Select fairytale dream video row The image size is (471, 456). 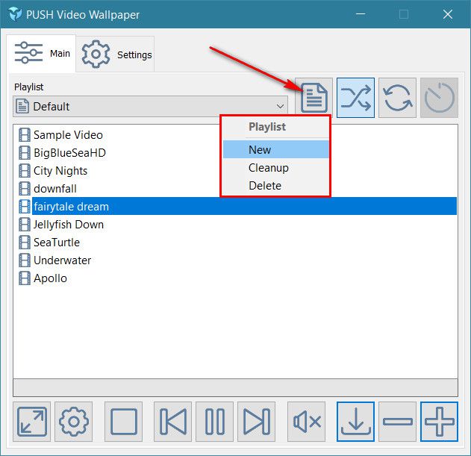(244, 206)
